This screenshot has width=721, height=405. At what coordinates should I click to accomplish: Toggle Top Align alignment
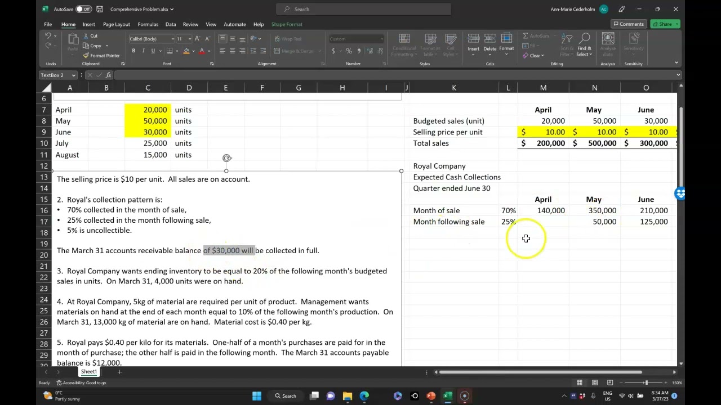(x=222, y=38)
